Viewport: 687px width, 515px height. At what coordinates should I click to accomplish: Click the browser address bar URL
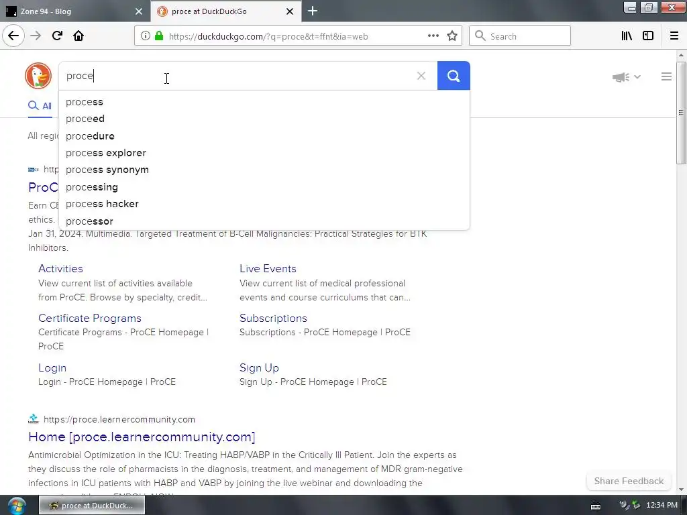coord(268,36)
